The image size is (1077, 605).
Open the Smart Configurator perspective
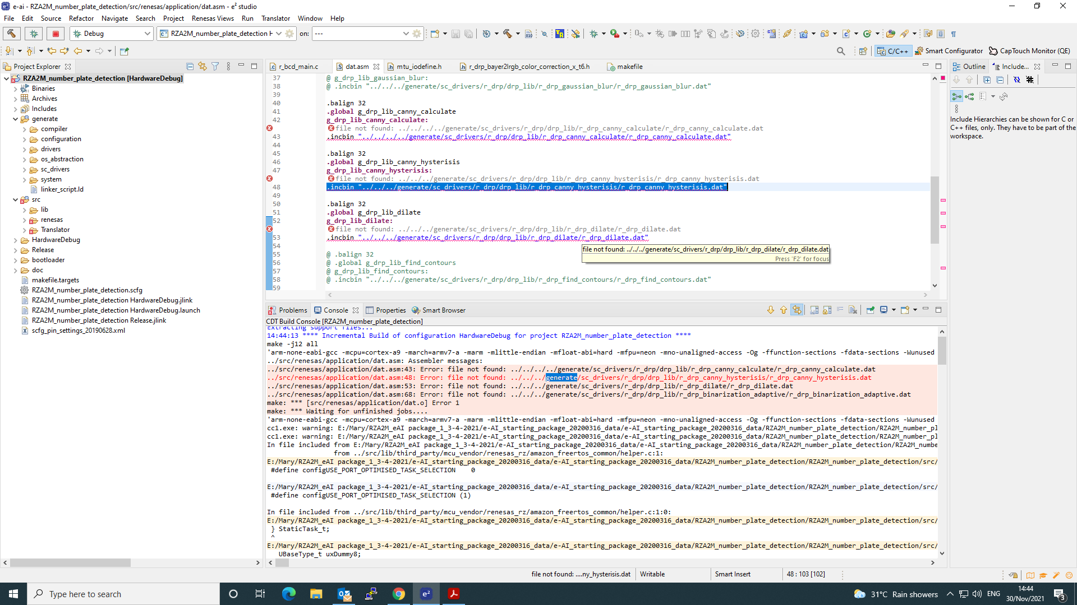click(949, 51)
